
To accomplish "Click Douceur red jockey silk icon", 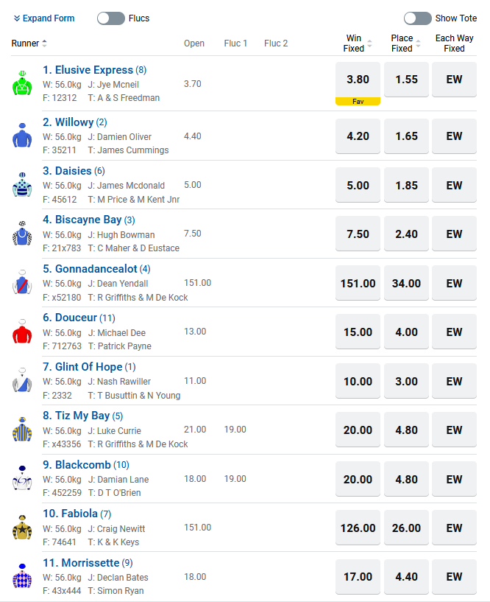I will pyautogui.click(x=23, y=332).
